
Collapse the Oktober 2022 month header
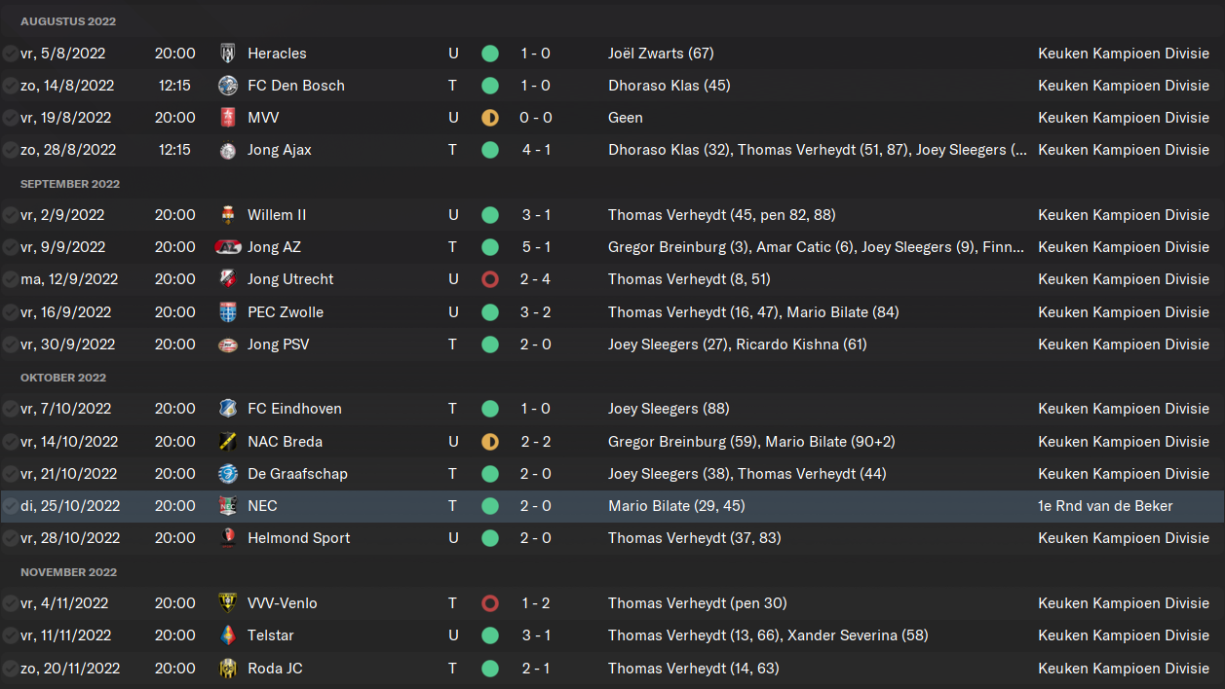click(63, 378)
